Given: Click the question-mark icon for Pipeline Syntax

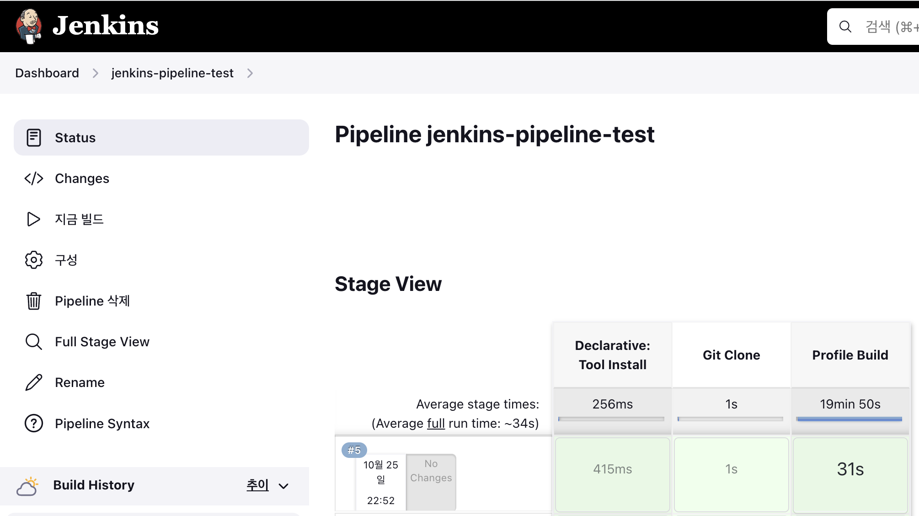Looking at the screenshot, I should pyautogui.click(x=34, y=424).
